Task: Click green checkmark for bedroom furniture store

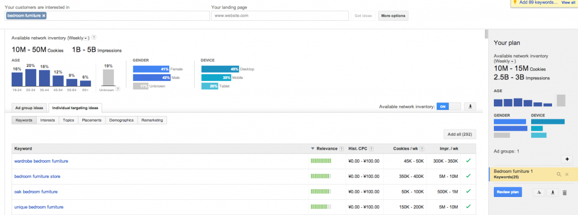Action: coord(468,176)
